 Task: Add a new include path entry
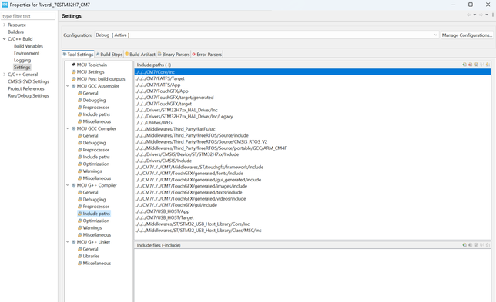[x=464, y=65]
